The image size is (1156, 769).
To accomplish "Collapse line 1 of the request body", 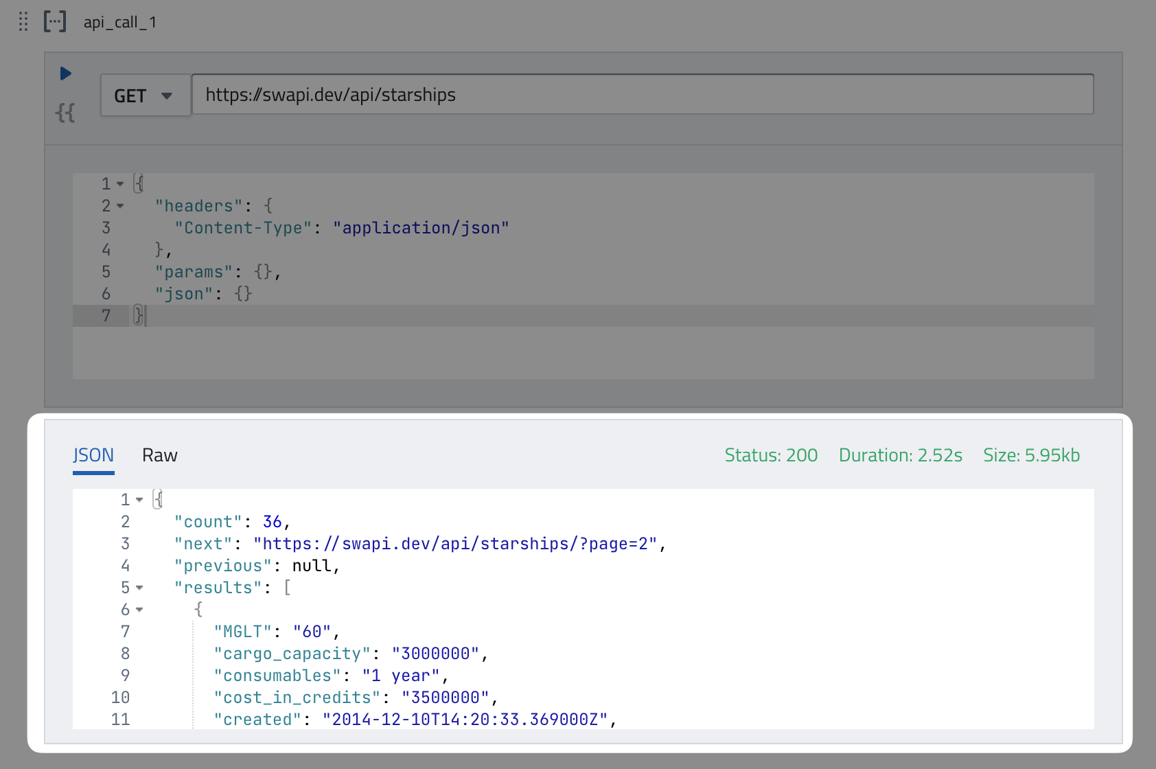I will point(120,184).
